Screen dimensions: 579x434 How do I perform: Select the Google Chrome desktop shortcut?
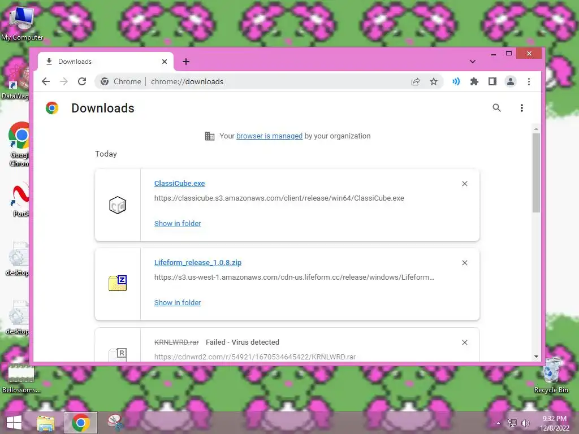pos(18,145)
